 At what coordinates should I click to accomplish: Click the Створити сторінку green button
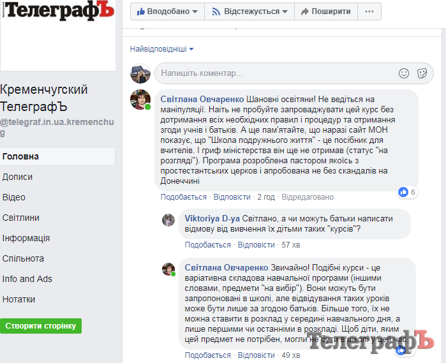(x=41, y=326)
